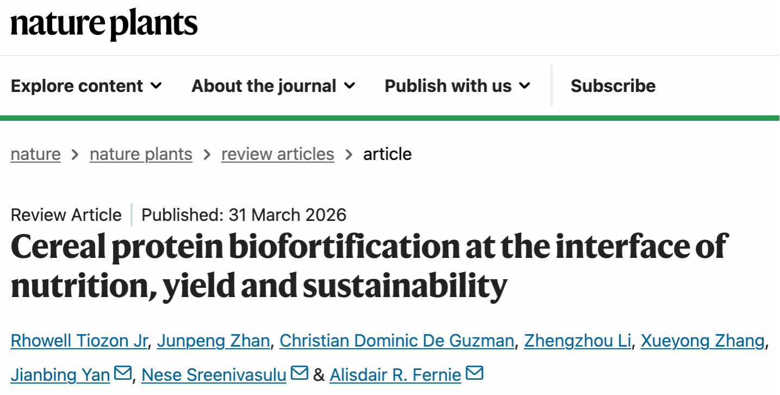780x395 pixels.
Task: Open the Explore content menu
Action: coord(77,86)
